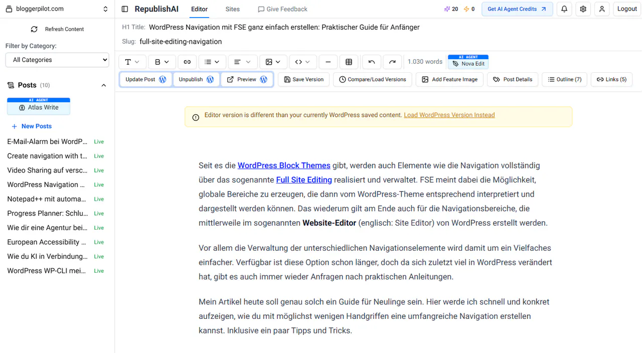Preview the post in WordPress
Image resolution: width=642 pixels, height=353 pixels.
click(x=247, y=79)
